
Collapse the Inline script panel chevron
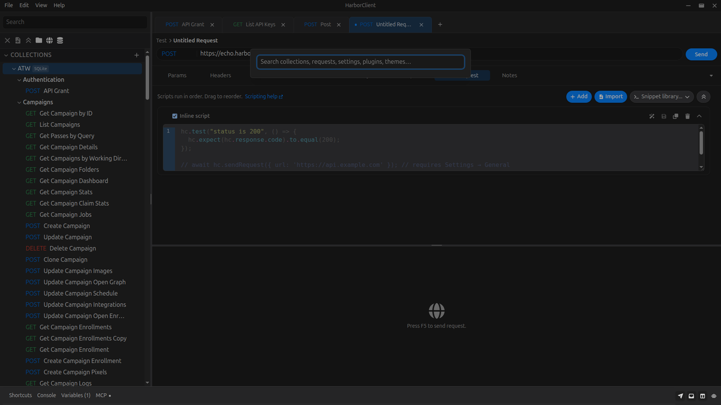pos(699,116)
